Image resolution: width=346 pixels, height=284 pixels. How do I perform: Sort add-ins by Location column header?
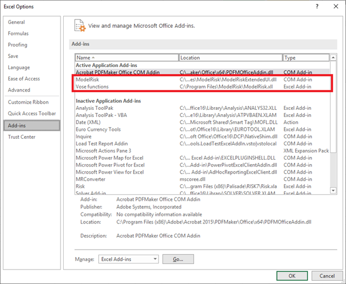click(231, 58)
